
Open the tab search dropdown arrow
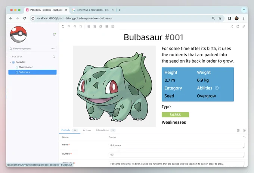coord(244,10)
